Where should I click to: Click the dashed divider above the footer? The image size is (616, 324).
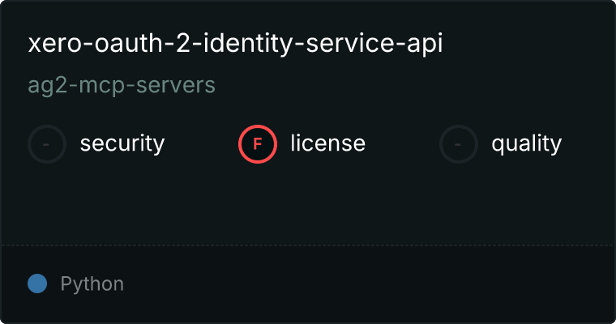pyautogui.click(x=308, y=245)
